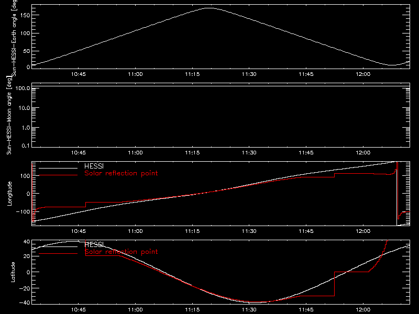Click the 1.0 tick on Moon angle axis
Screen dimensions: 419x314
coord(26,128)
